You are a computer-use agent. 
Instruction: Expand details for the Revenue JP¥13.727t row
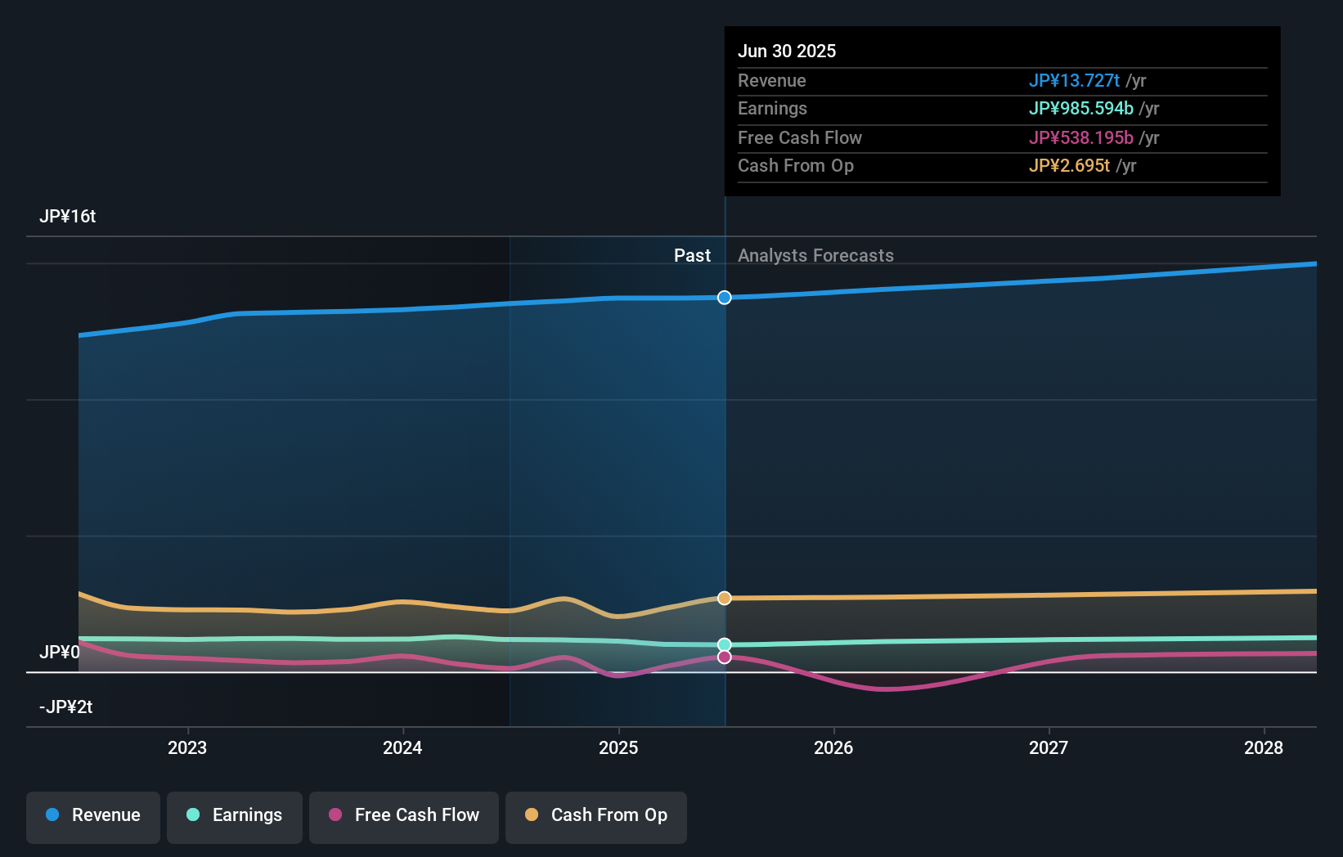(x=1002, y=81)
